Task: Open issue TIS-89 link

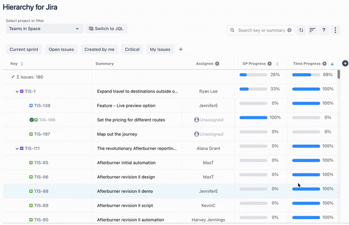Action: [41, 205]
